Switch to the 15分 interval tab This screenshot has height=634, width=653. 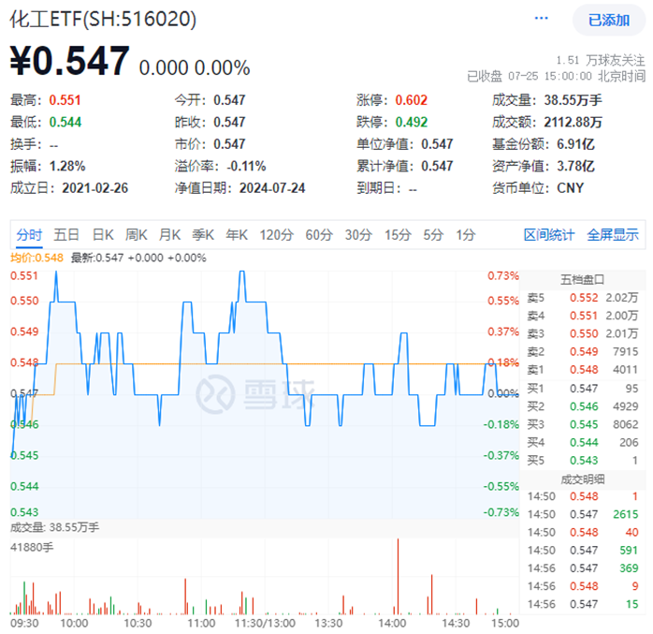tap(398, 235)
